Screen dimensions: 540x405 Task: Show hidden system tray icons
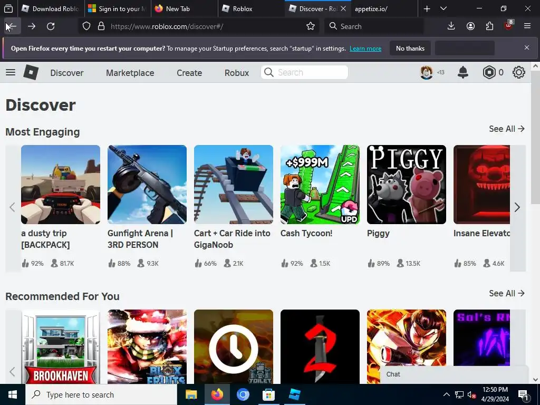coord(446,394)
